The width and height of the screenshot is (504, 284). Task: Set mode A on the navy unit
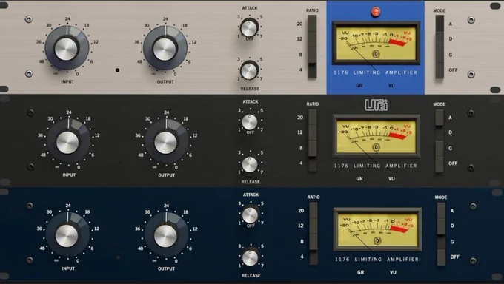(x=441, y=211)
